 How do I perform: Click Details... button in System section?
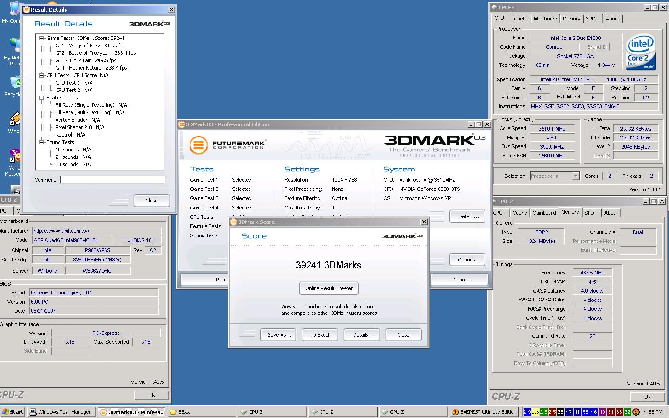468,216
